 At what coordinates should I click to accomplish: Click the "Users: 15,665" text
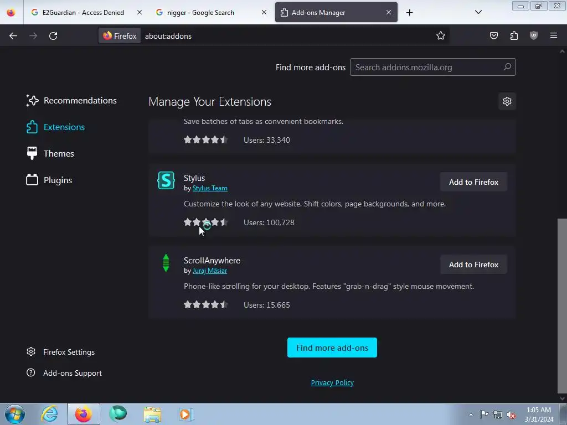tap(267, 305)
